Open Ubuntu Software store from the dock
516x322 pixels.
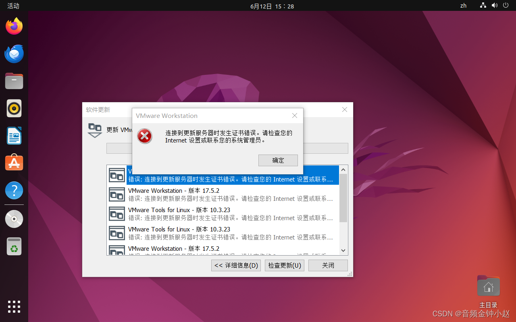[14, 163]
